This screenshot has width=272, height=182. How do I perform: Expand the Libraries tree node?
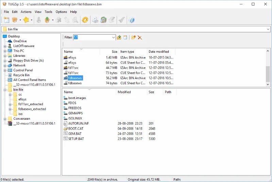(5, 56)
